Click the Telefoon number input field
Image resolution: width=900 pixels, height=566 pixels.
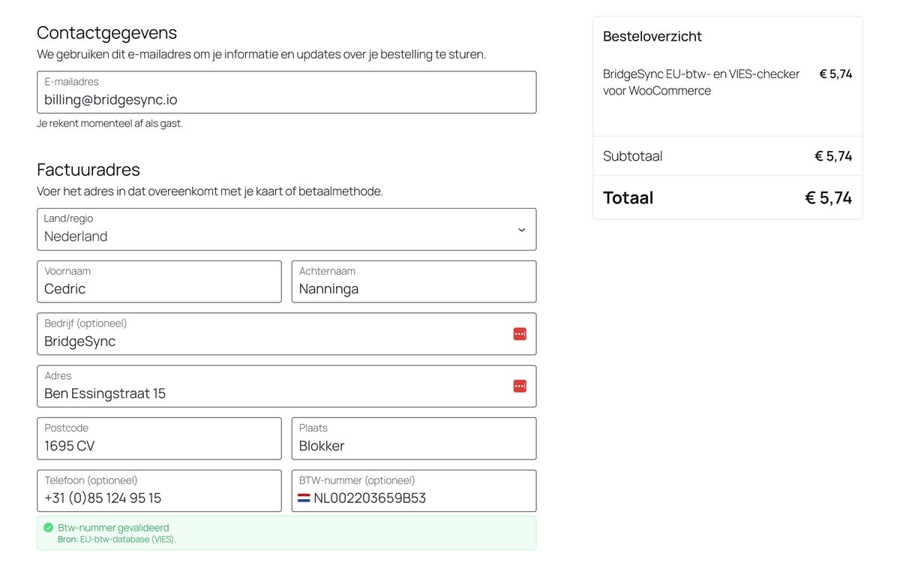click(x=159, y=498)
